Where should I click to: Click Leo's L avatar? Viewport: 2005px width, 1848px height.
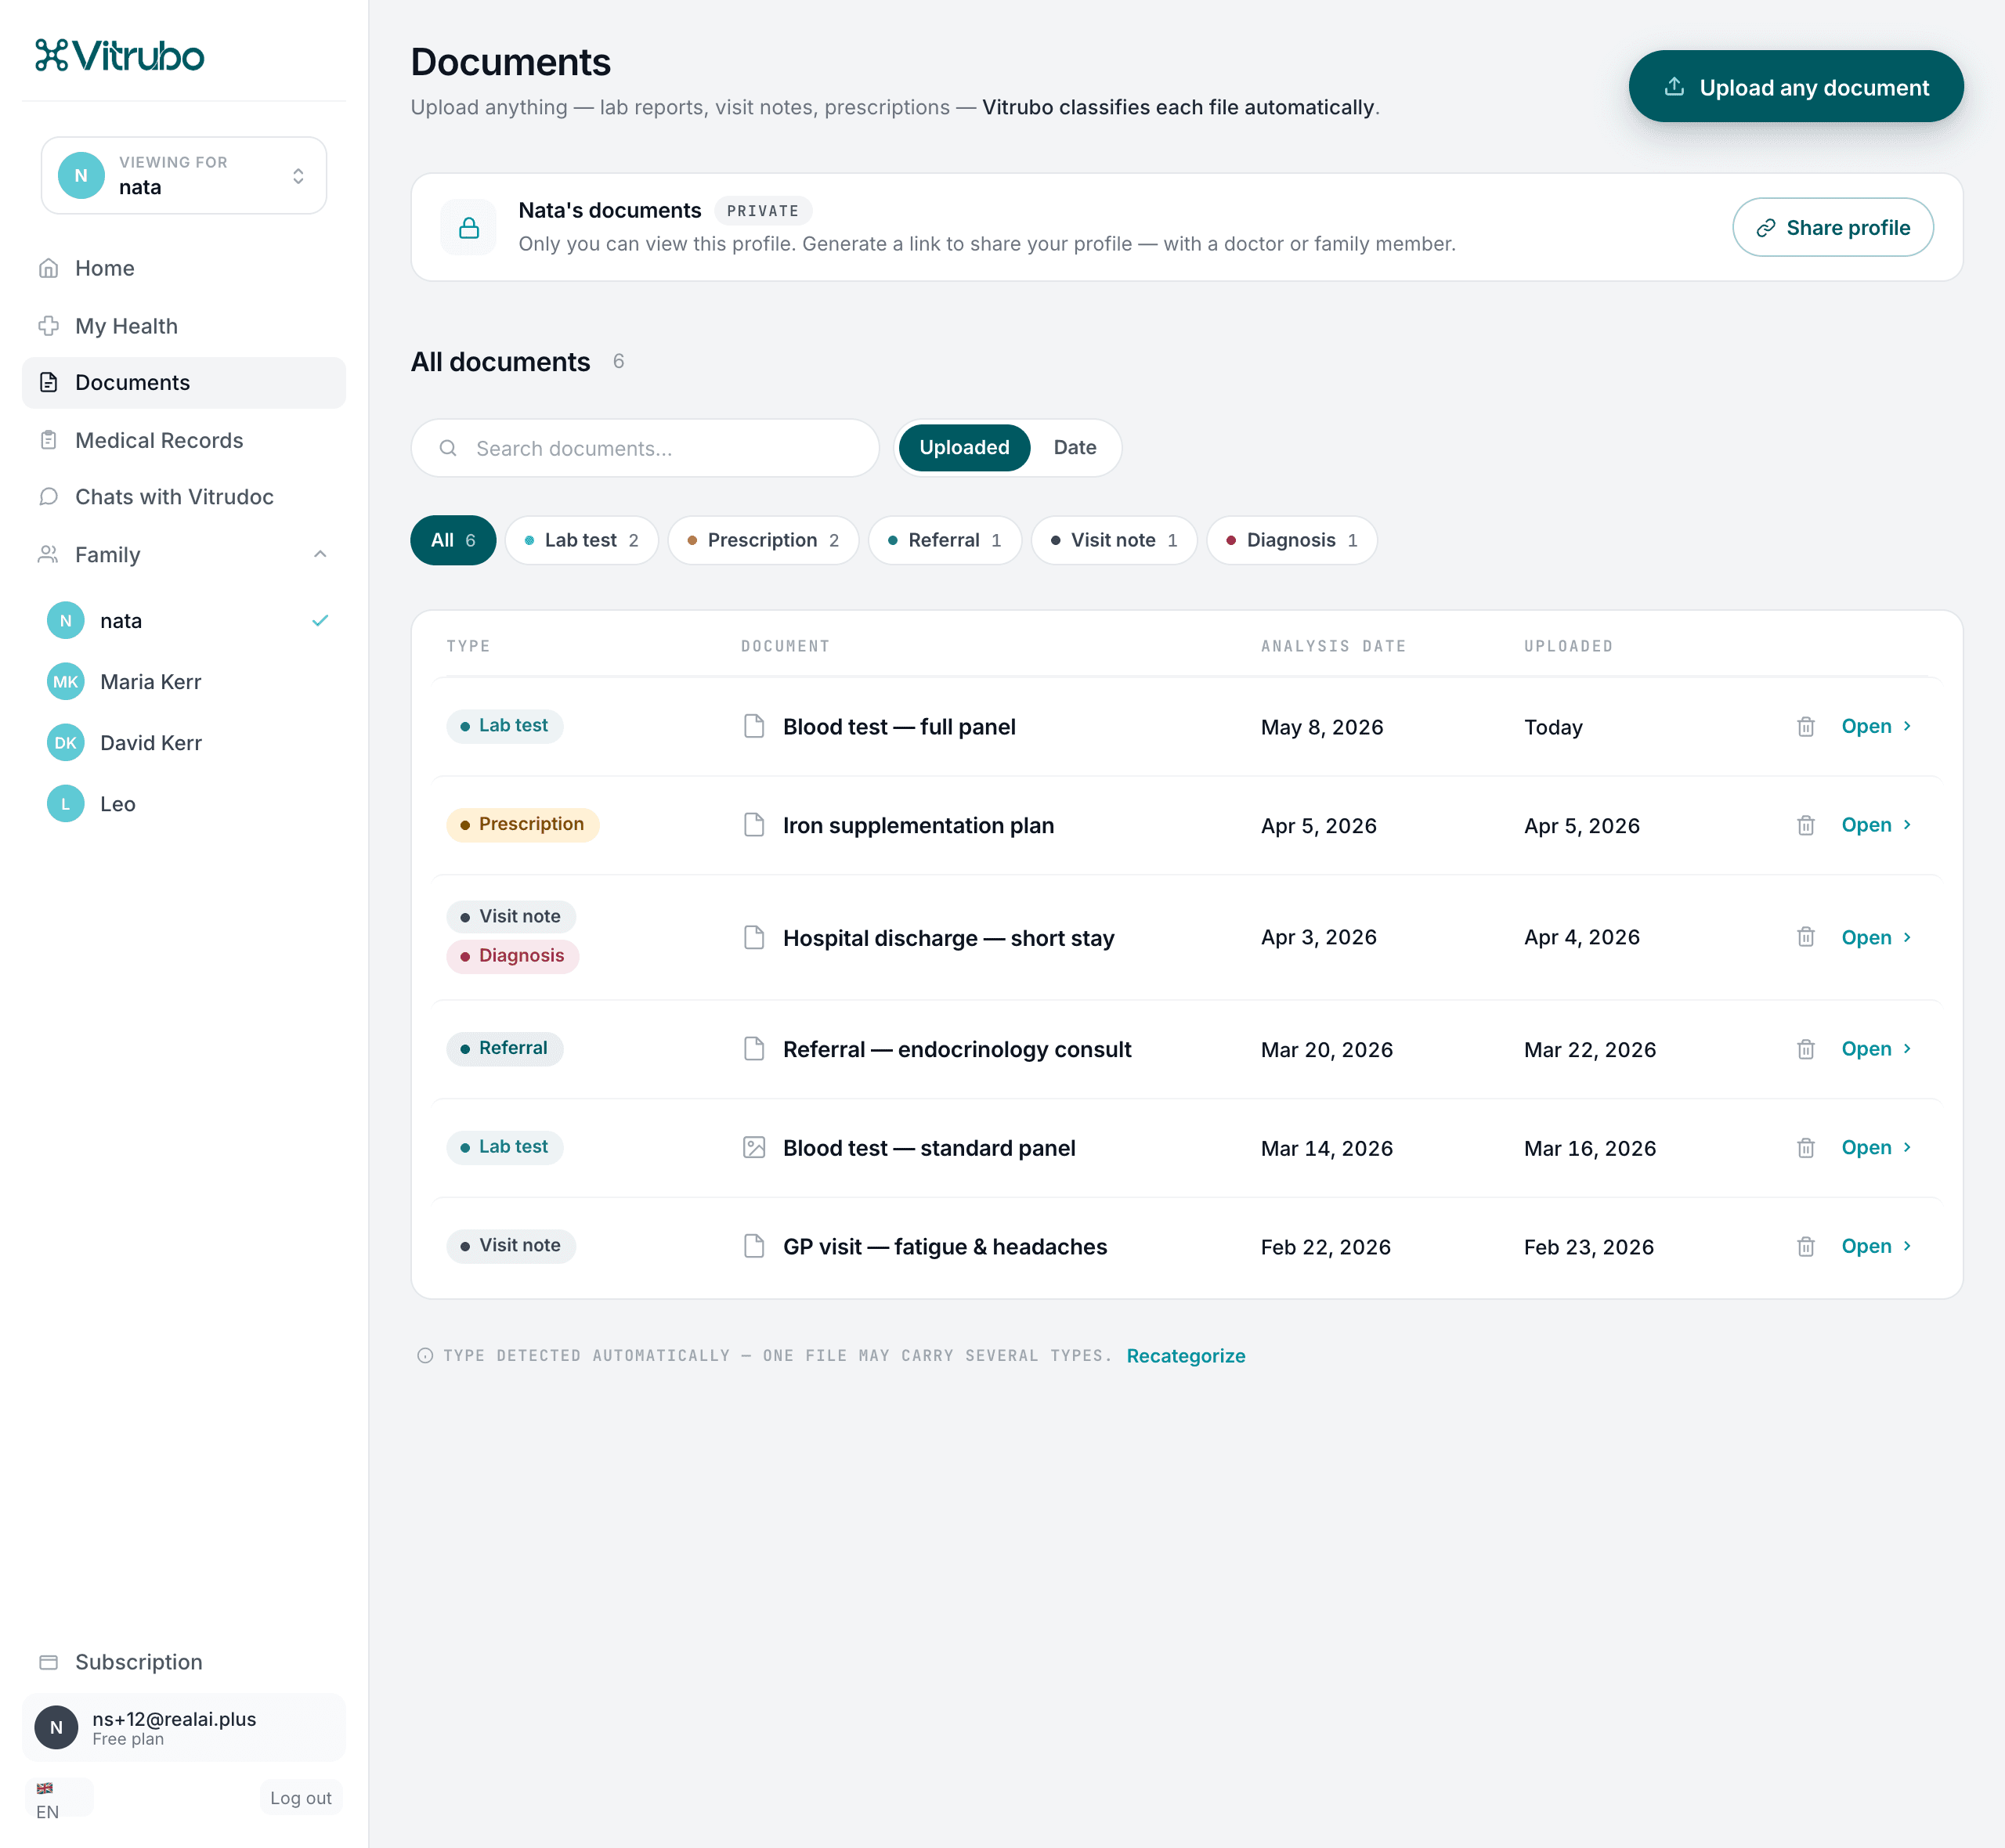pos(66,804)
